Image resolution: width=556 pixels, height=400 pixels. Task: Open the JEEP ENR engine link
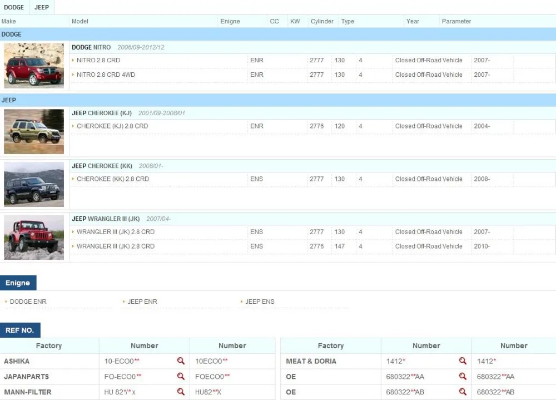tap(142, 302)
